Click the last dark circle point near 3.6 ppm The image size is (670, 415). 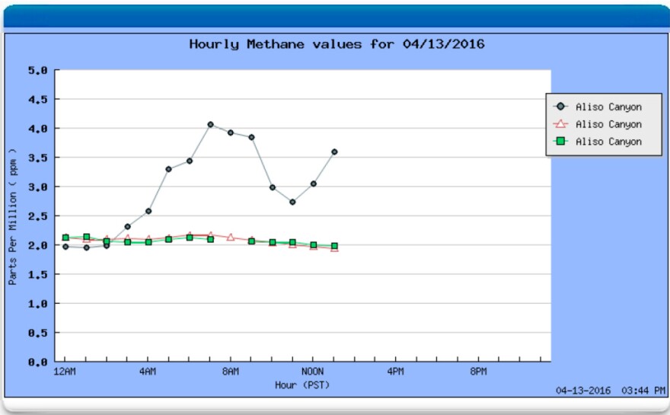coord(334,152)
